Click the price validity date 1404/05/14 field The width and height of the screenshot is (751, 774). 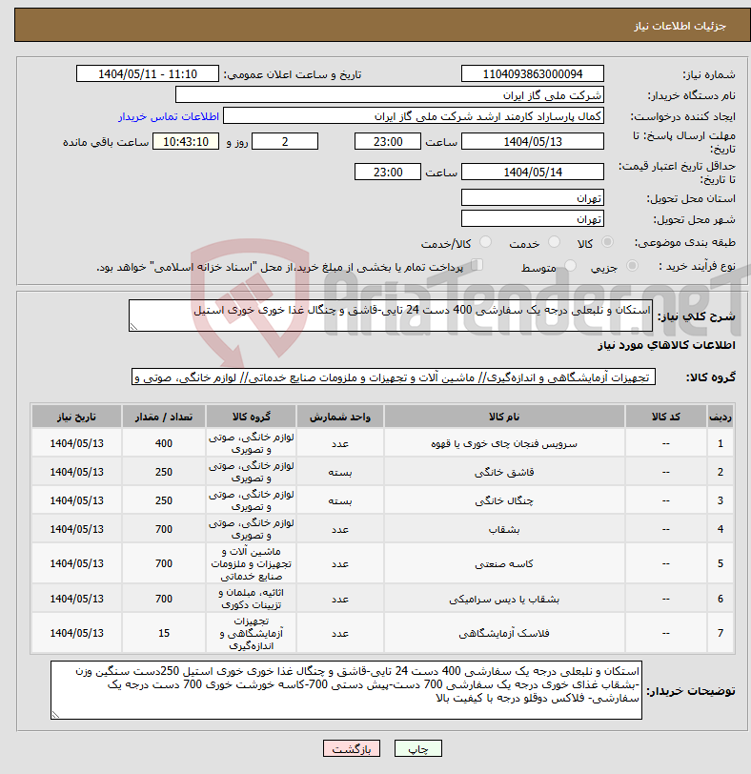point(533,173)
